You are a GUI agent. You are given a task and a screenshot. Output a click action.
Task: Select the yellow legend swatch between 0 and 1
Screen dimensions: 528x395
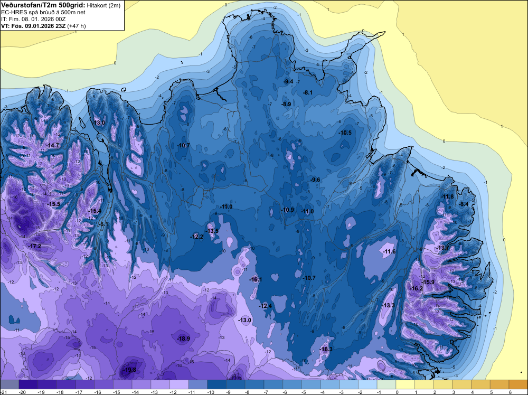click(406, 384)
